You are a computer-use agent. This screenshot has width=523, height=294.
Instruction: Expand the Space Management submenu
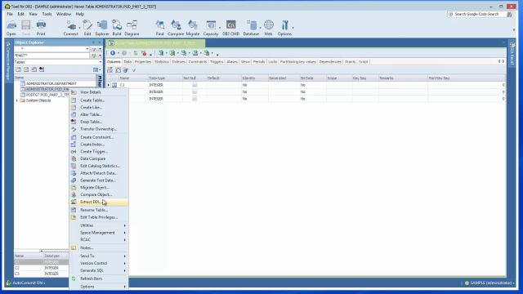tap(99, 233)
